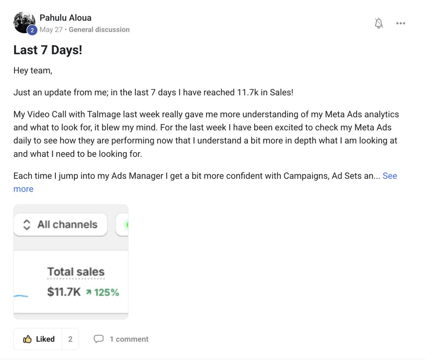The width and height of the screenshot is (425, 360).
Task: Toggle the post notification bell icon
Action: [x=379, y=23]
